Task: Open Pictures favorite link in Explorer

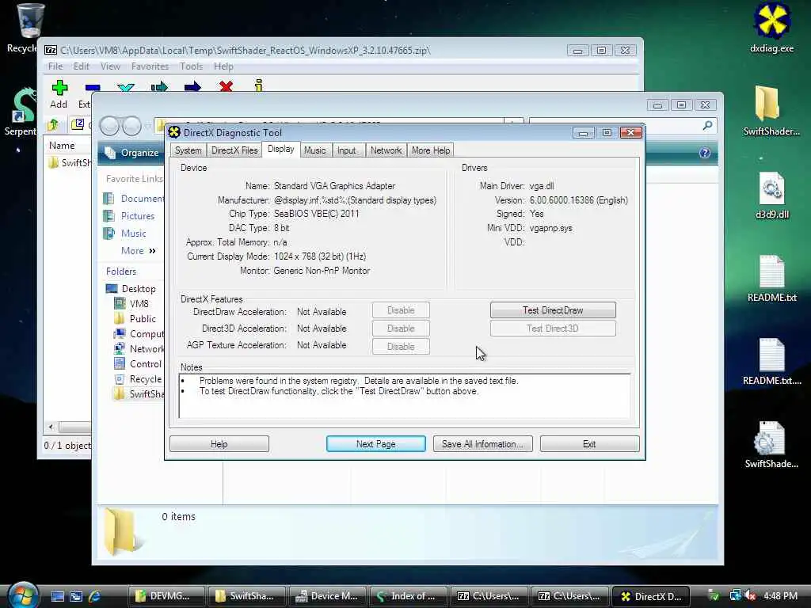Action: [129, 216]
